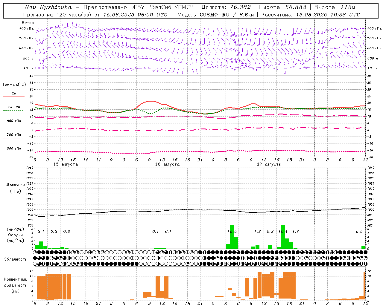Image resolution: width=383 pixels, height=306 pixels.
Task: Select the '3.1' precipitation total
Action: (41, 231)
